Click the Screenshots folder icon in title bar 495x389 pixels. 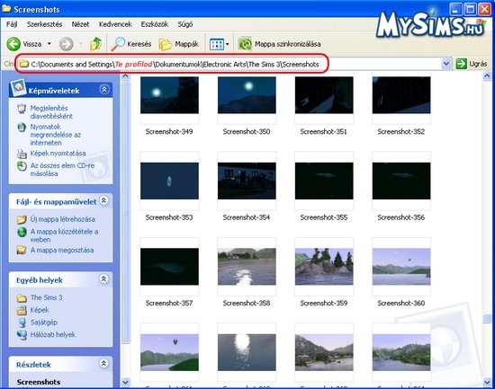(6, 8)
